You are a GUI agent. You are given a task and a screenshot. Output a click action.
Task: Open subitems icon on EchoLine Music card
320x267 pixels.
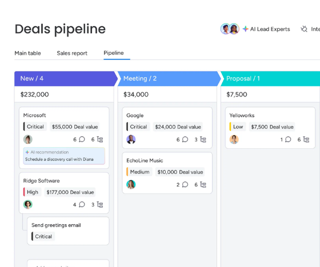pyautogui.click(x=203, y=185)
